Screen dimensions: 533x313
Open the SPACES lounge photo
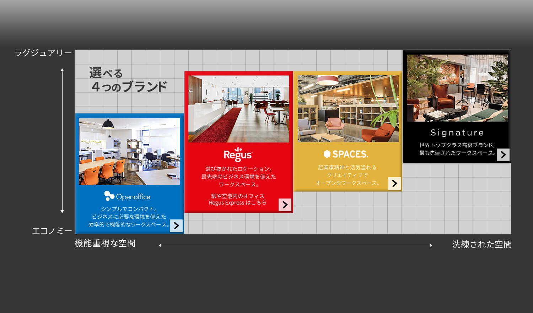tap(348, 108)
